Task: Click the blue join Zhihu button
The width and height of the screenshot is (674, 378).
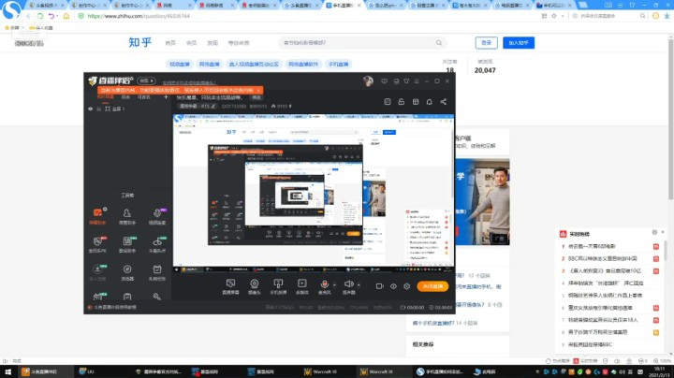Action: pyautogui.click(x=519, y=42)
